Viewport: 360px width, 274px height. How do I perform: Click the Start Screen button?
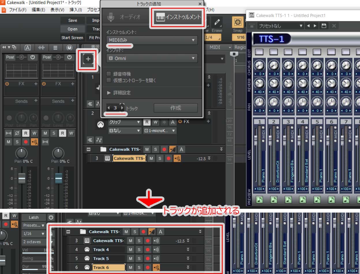72,37
